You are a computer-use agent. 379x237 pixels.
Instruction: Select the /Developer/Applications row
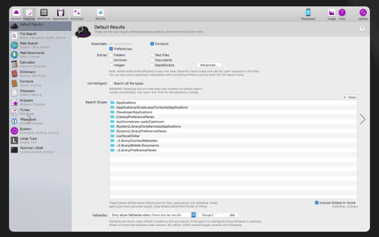point(233,112)
